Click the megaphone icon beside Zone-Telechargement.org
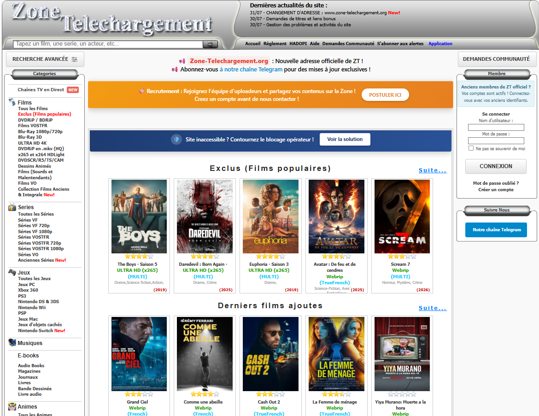This screenshot has width=539, height=416. (x=182, y=61)
